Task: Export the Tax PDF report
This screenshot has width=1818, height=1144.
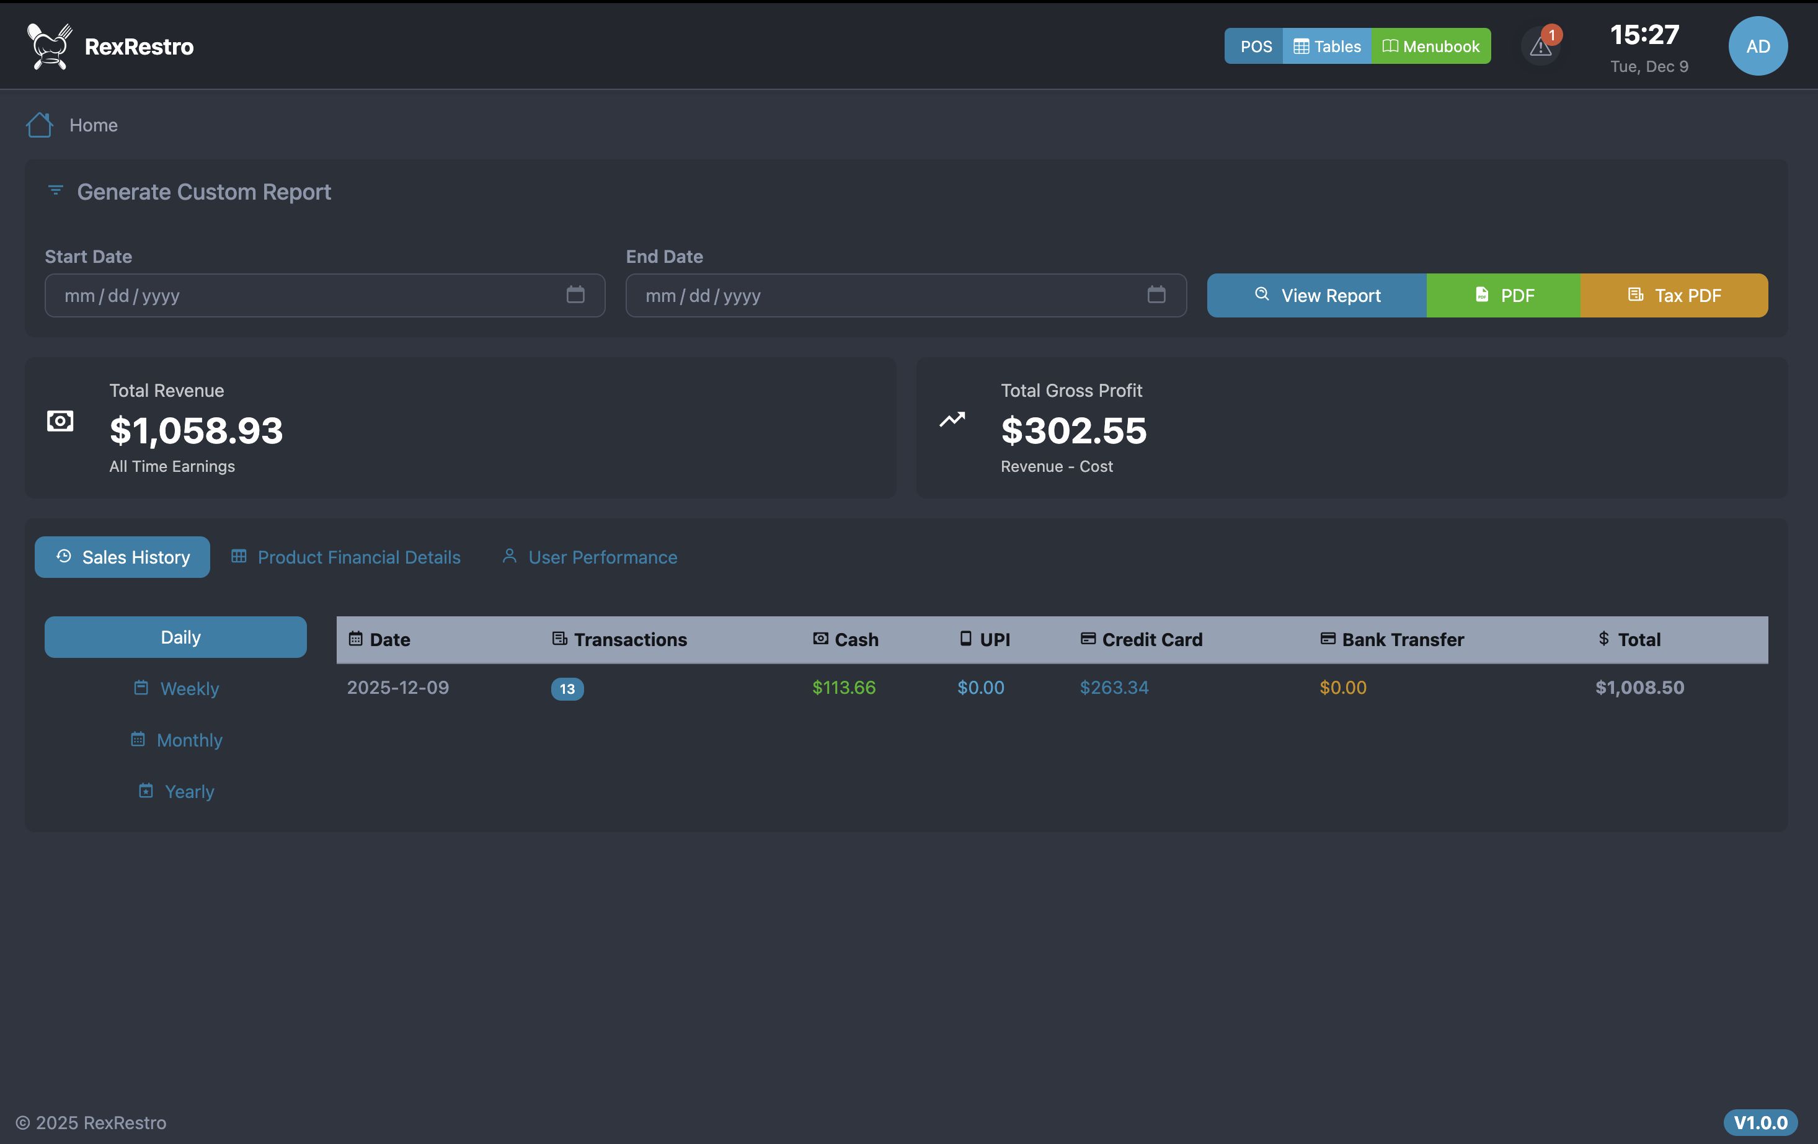Action: (1673, 295)
